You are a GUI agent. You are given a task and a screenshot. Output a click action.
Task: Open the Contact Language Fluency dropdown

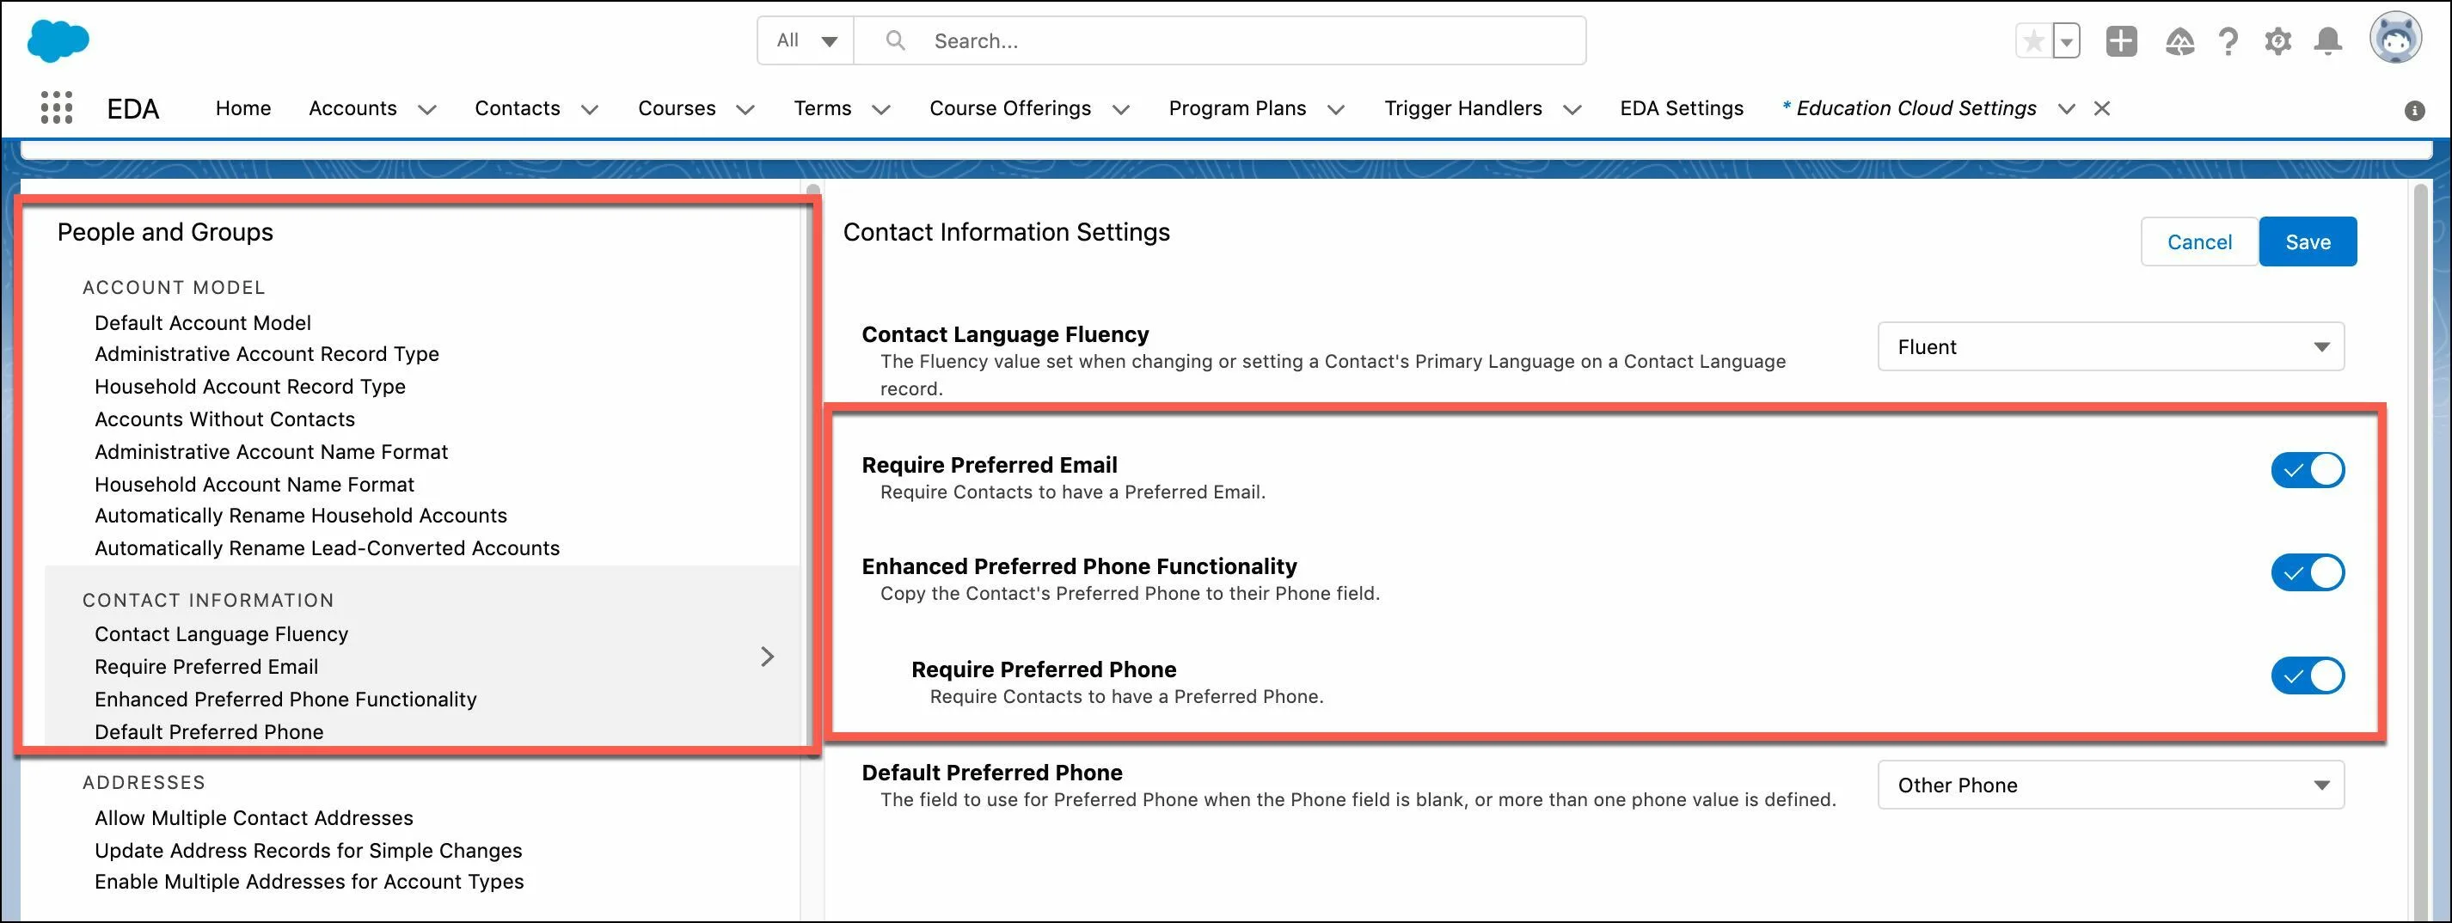coord(2111,346)
